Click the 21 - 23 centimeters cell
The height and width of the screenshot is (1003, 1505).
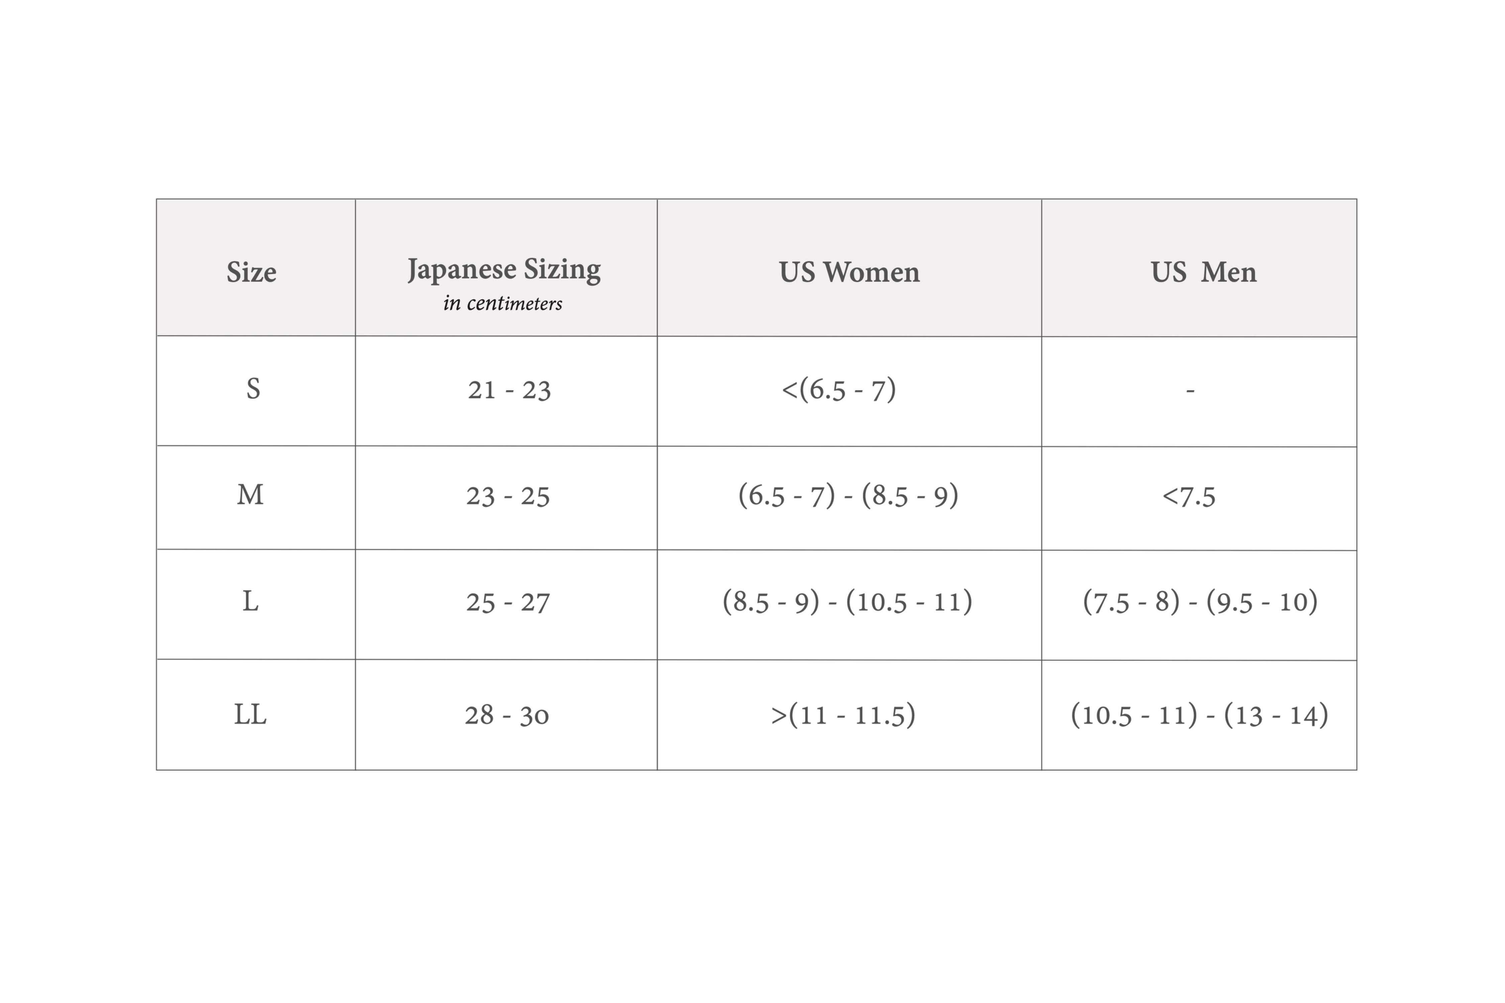click(x=509, y=390)
